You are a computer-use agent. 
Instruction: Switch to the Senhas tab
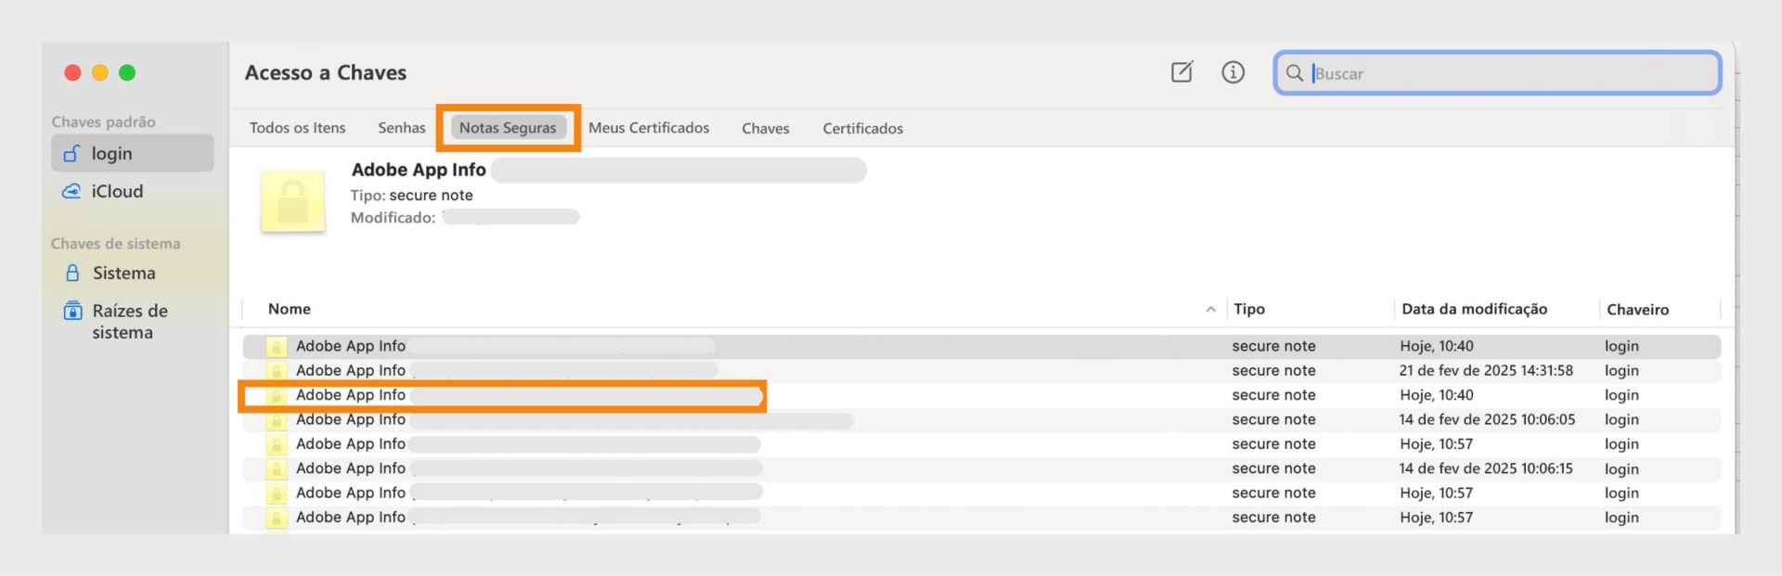point(401,128)
